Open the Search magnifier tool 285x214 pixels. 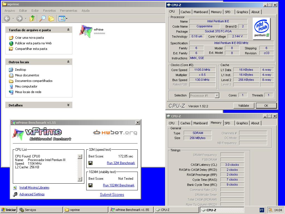[x=43, y=18]
